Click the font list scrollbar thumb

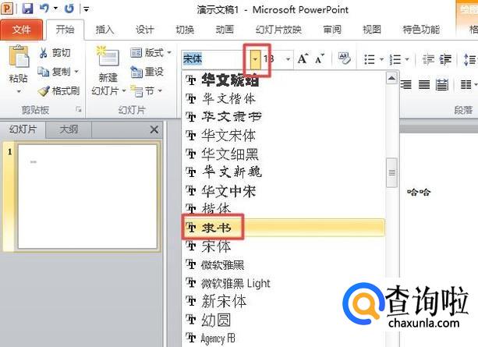tap(391, 172)
